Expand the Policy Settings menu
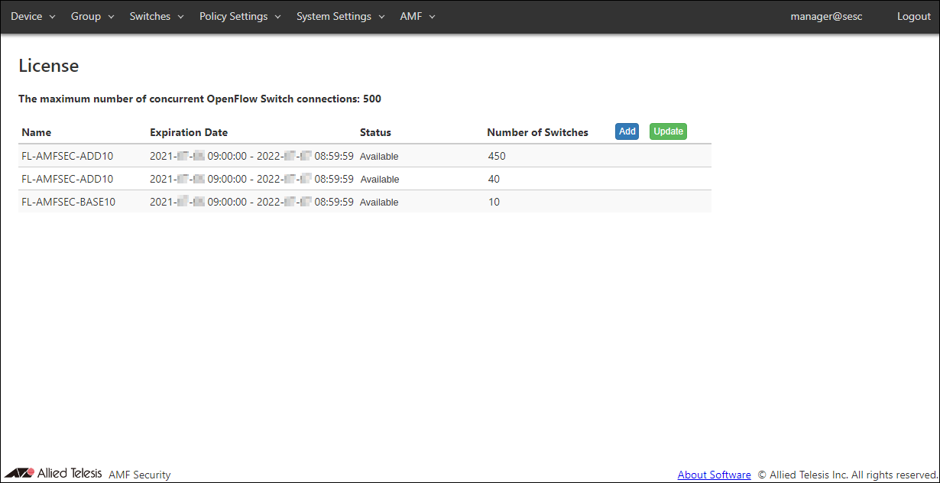This screenshot has width=940, height=483. (240, 16)
